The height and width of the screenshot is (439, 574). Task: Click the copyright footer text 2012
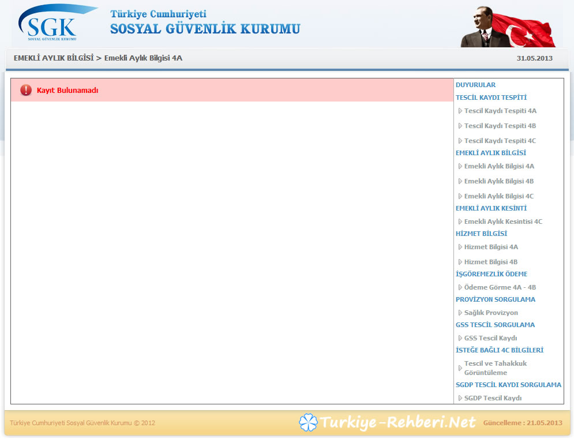point(82,422)
